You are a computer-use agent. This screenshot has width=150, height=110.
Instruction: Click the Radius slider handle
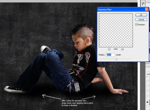116,59
